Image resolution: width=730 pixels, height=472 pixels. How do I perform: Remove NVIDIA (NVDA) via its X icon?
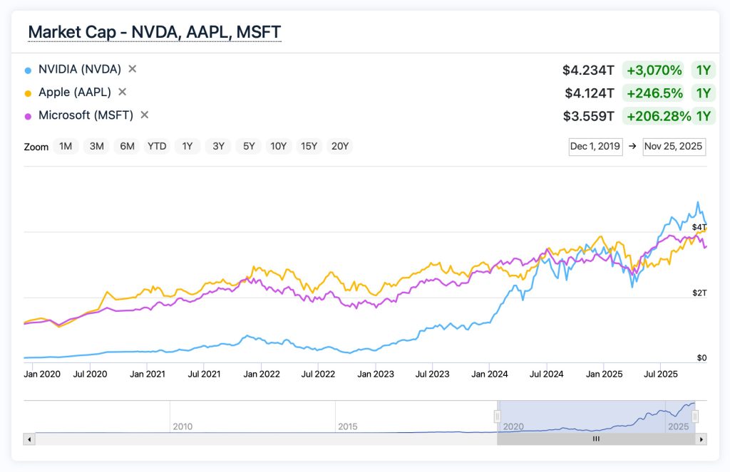coord(133,69)
